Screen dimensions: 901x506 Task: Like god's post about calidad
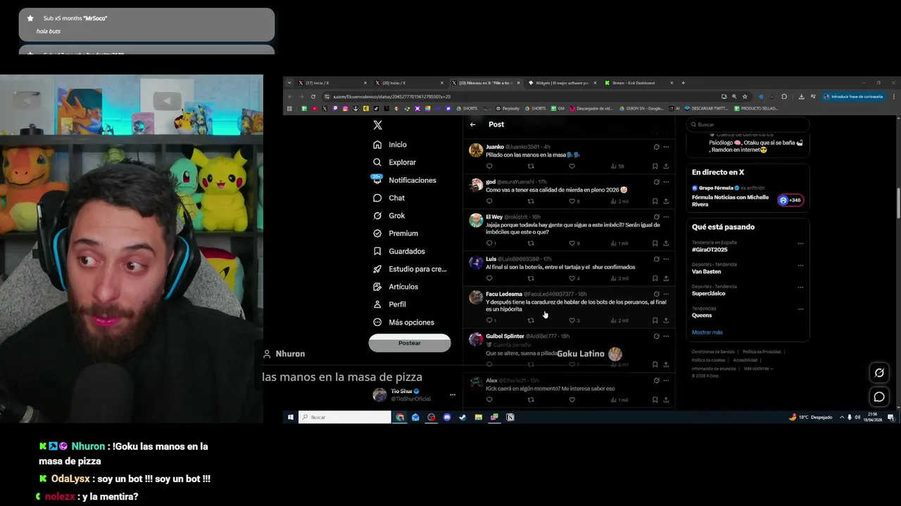[572, 201]
